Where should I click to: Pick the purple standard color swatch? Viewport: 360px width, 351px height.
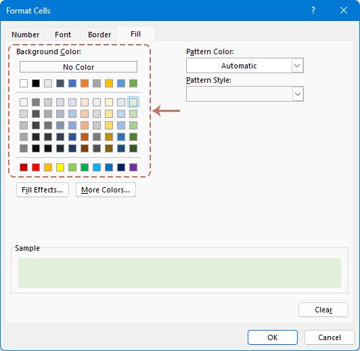(133, 167)
